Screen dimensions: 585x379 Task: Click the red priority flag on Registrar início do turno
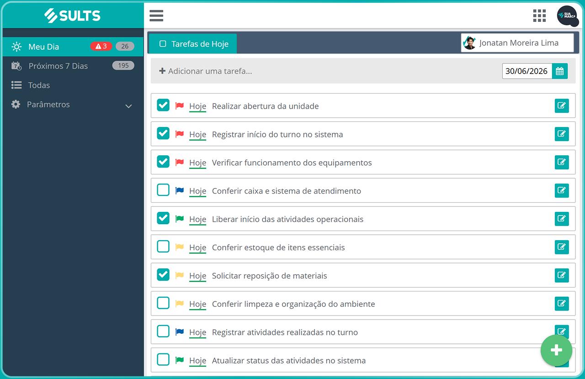180,134
